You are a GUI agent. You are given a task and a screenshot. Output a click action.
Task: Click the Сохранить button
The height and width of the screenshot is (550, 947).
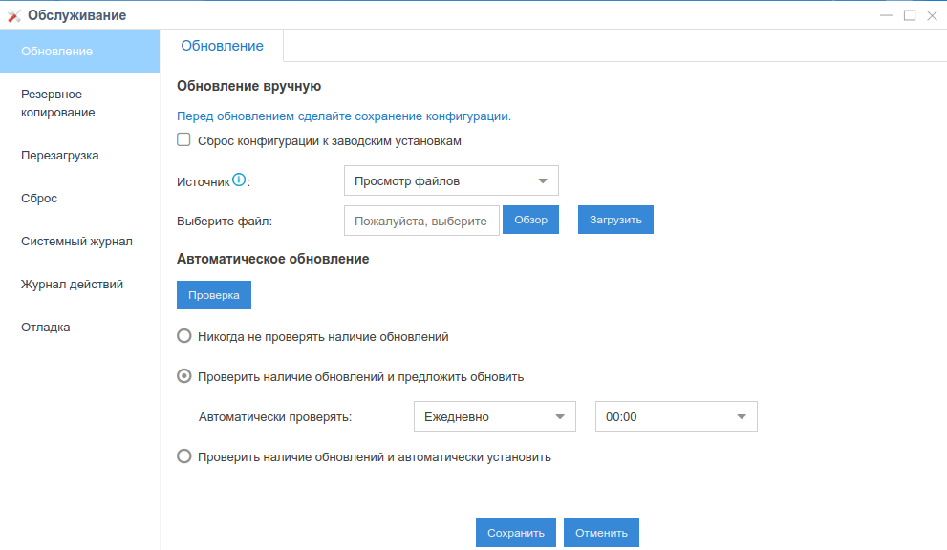(516, 533)
